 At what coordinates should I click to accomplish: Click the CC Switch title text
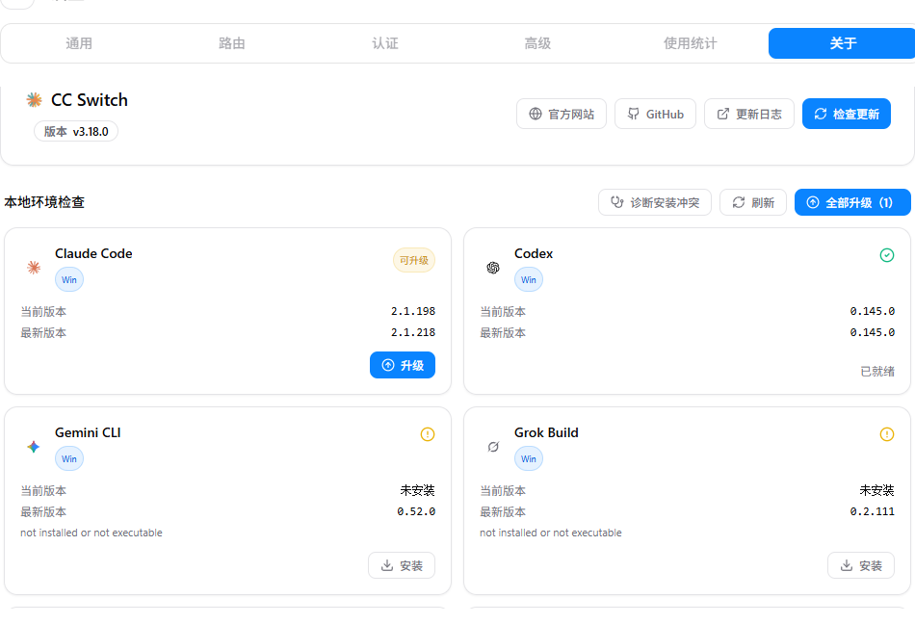coord(90,100)
